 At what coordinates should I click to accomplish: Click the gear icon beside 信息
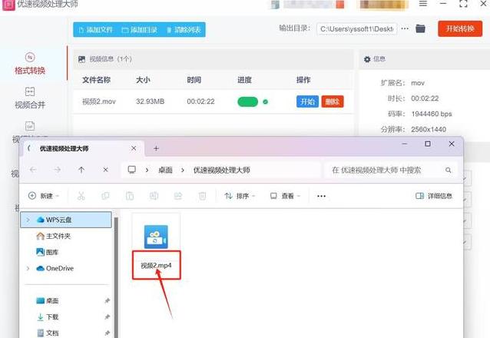pyautogui.click(x=367, y=59)
